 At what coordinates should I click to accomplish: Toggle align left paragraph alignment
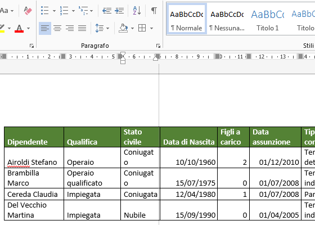(45, 28)
